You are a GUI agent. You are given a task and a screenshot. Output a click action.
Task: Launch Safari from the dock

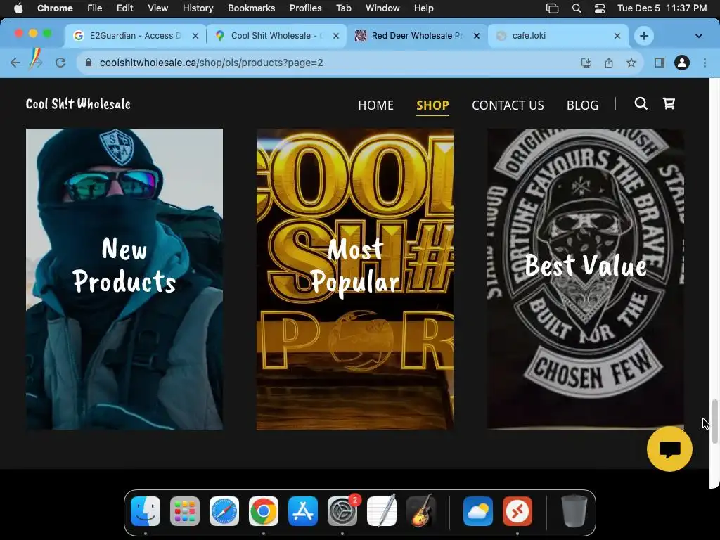(224, 511)
